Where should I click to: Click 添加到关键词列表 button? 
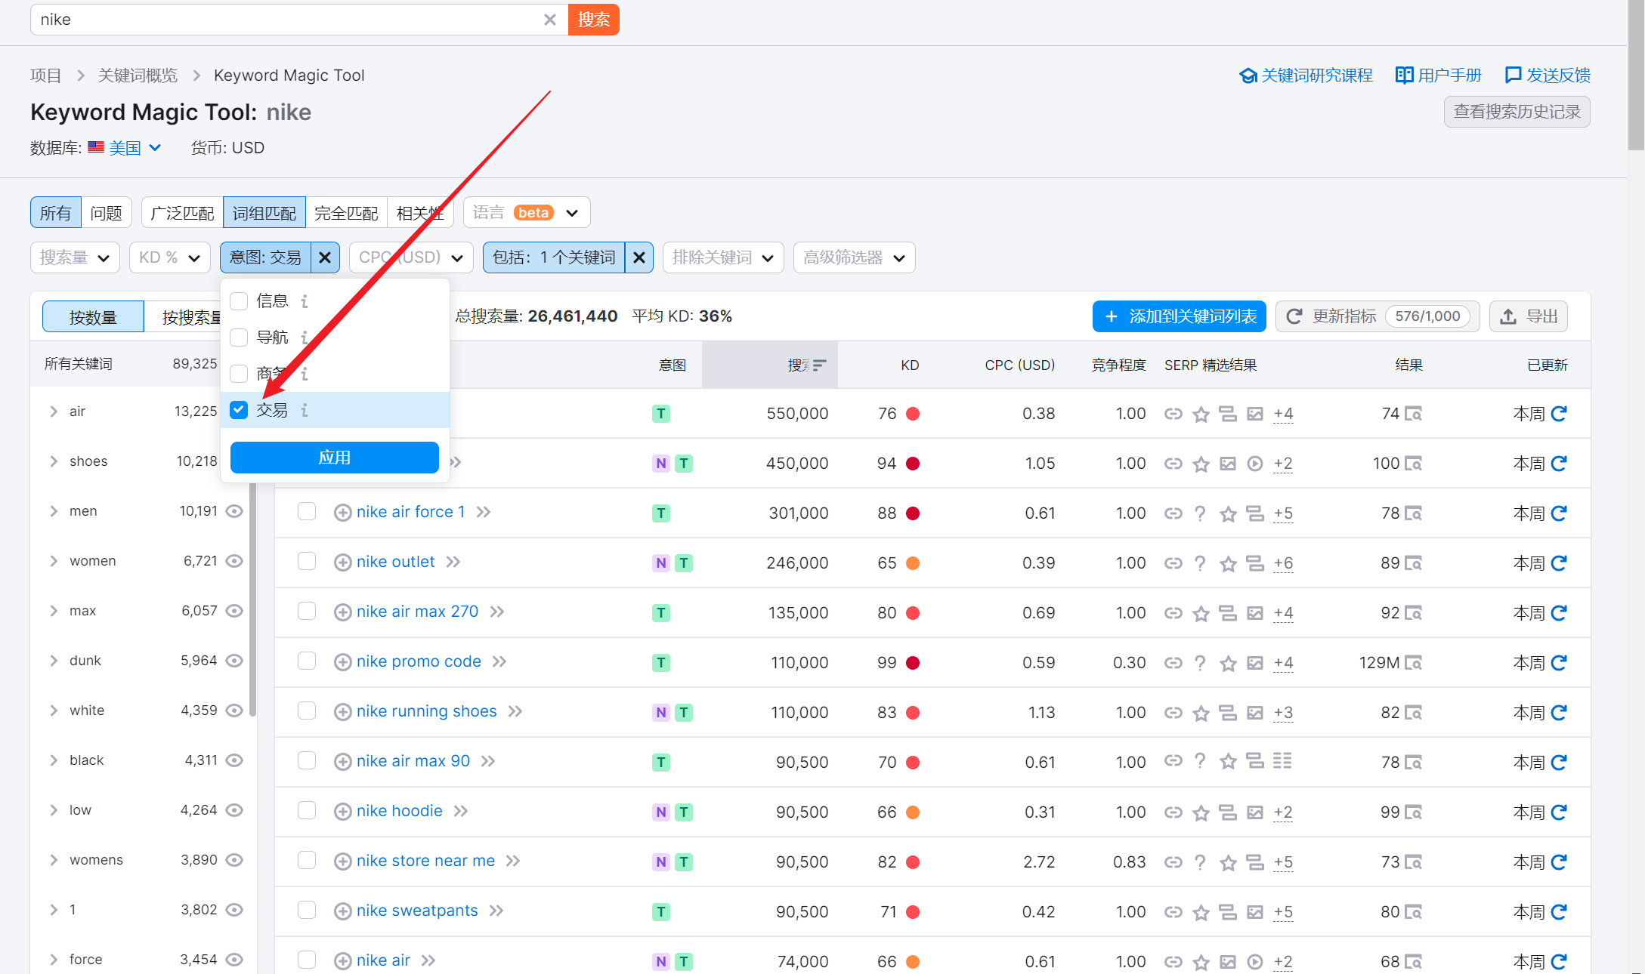[x=1179, y=316]
